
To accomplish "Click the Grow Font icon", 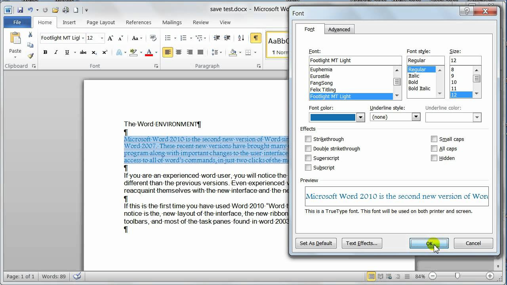I will click(111, 38).
